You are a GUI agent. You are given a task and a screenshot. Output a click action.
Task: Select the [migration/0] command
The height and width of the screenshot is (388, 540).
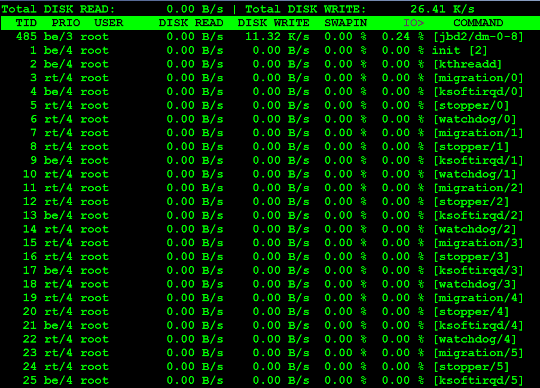tap(478, 78)
